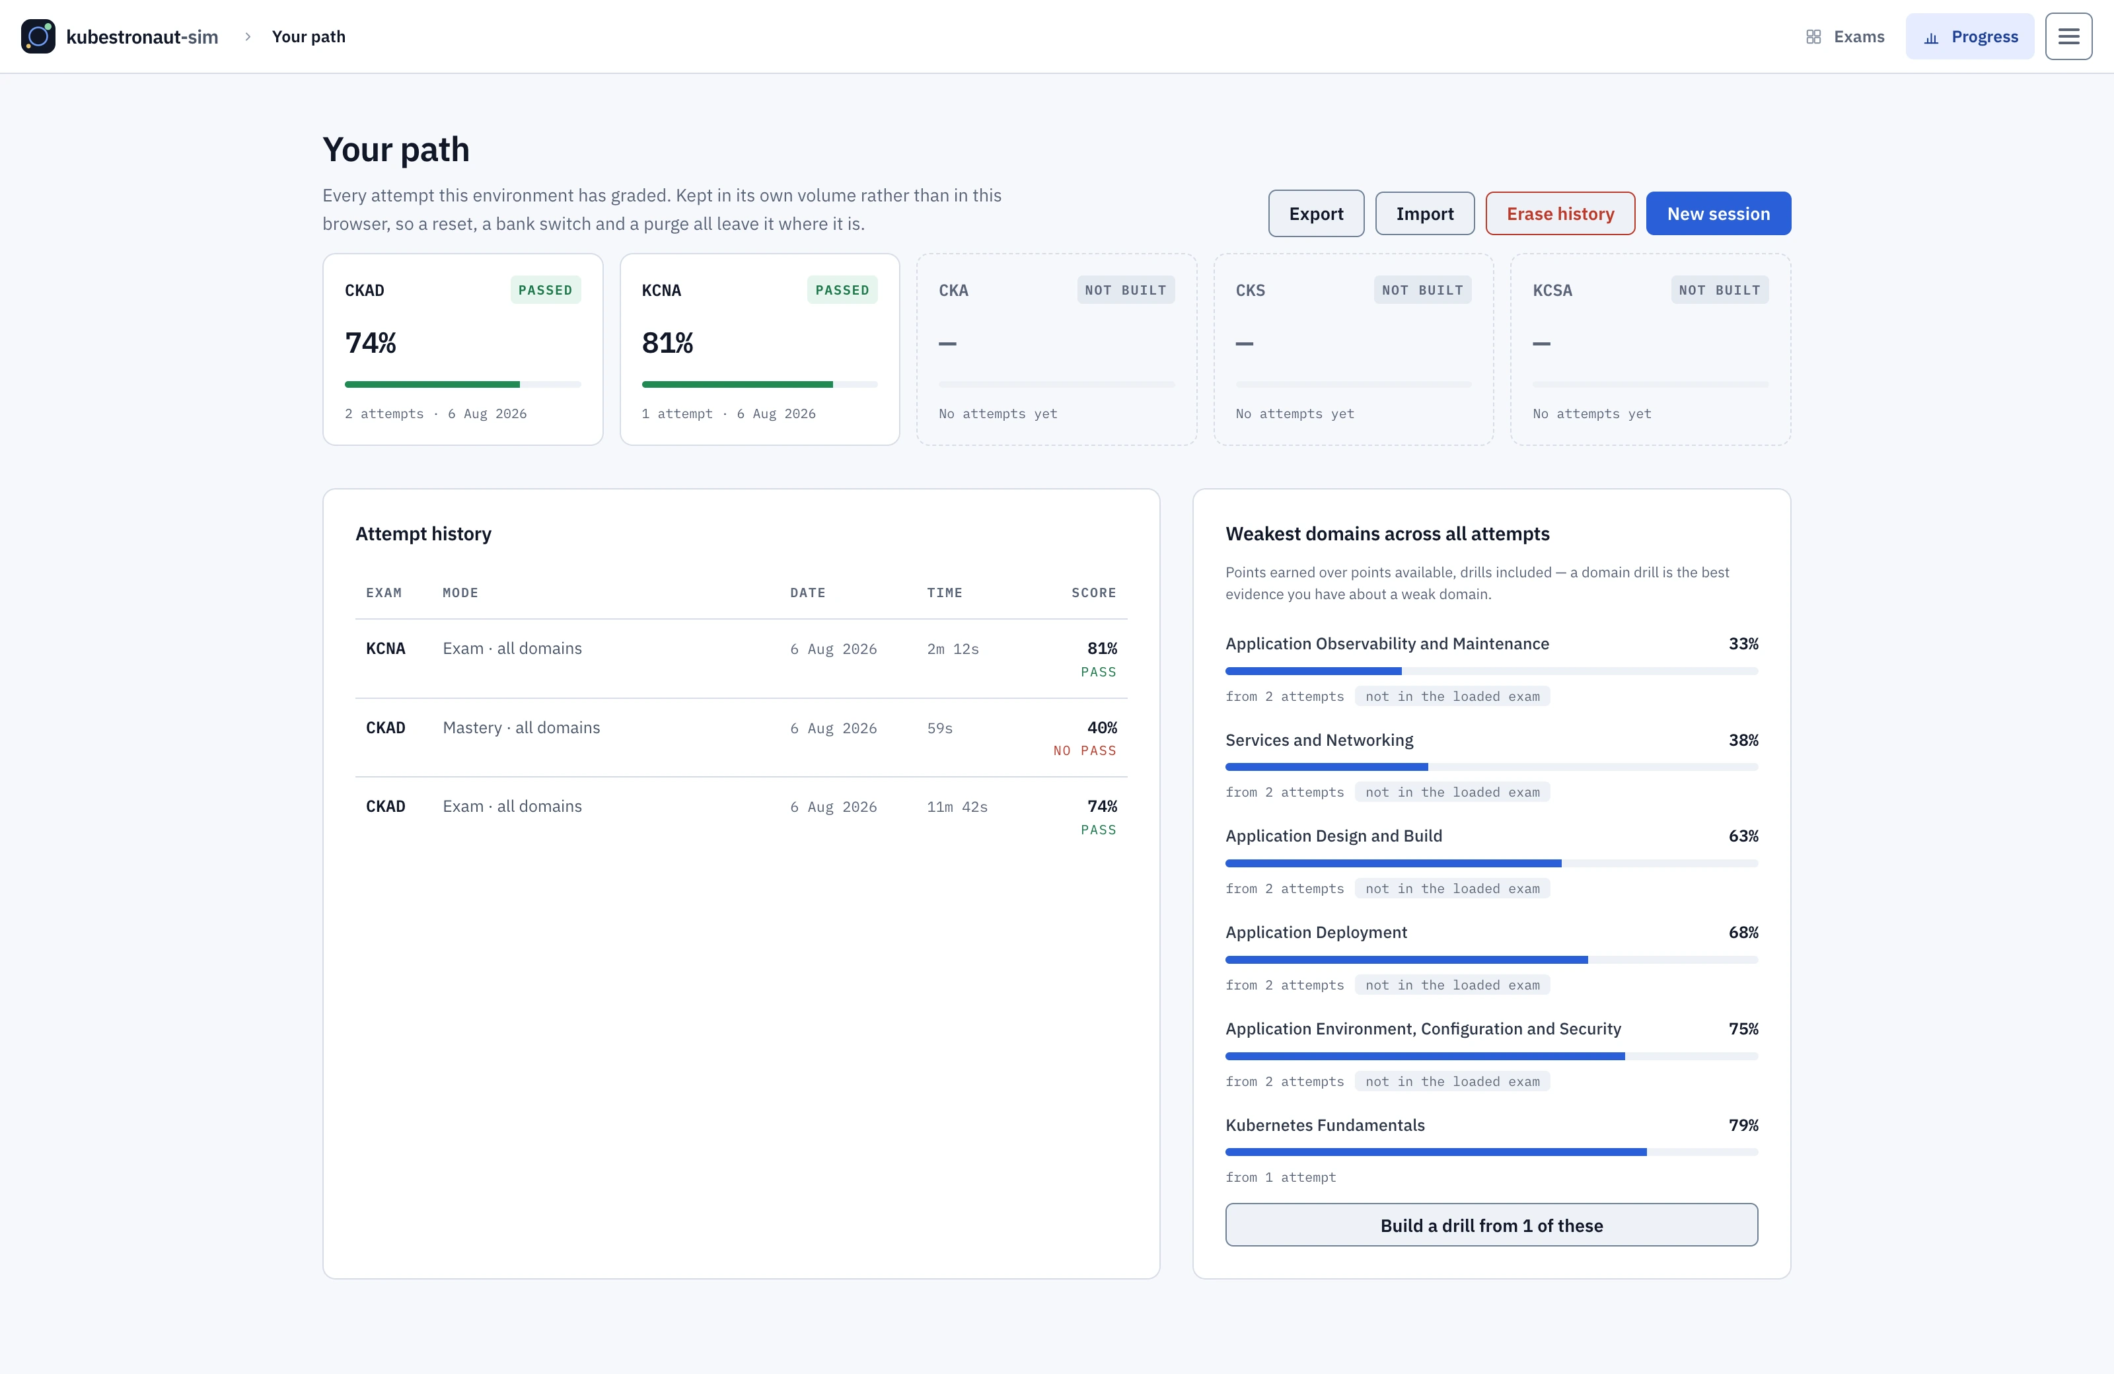Click the kubestronaut-sim logo icon

(x=38, y=36)
